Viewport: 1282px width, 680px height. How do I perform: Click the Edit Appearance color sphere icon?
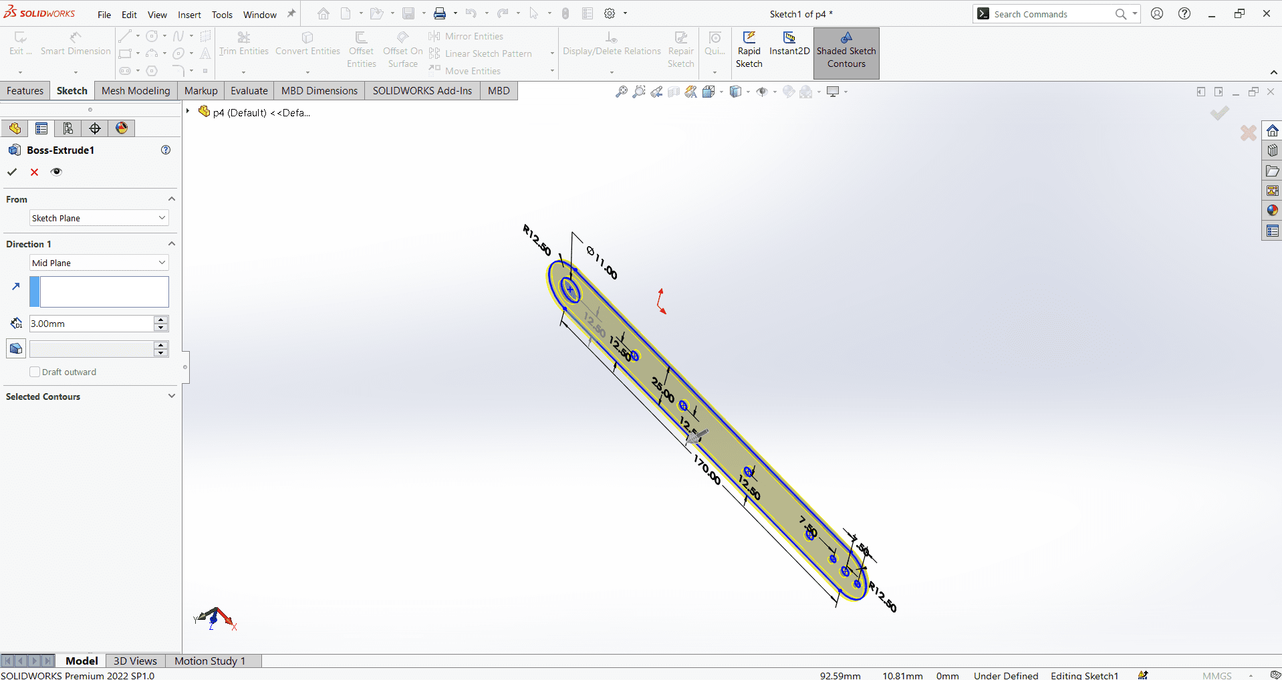coord(789,92)
